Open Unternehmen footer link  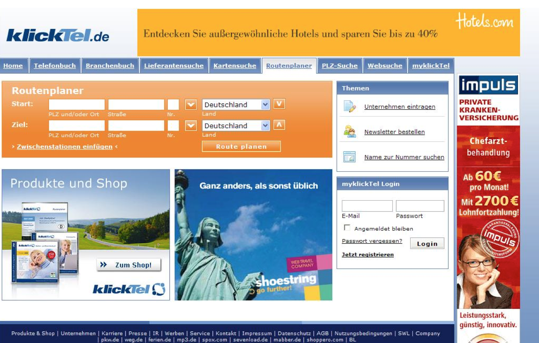pos(78,333)
